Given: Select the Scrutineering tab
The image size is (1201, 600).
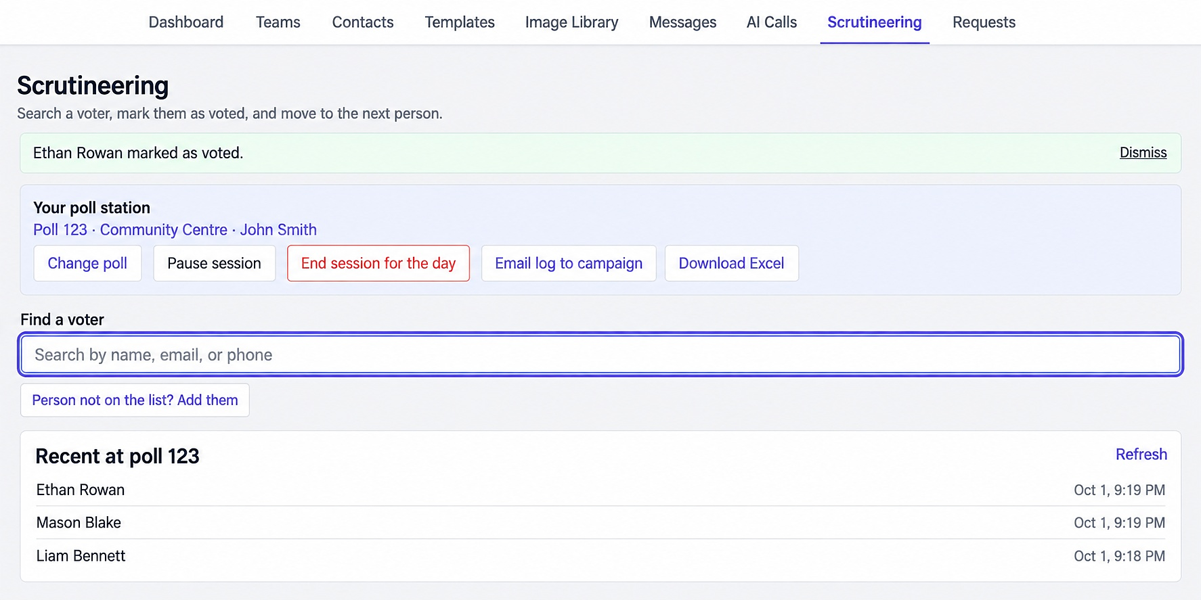Looking at the screenshot, I should (875, 22).
